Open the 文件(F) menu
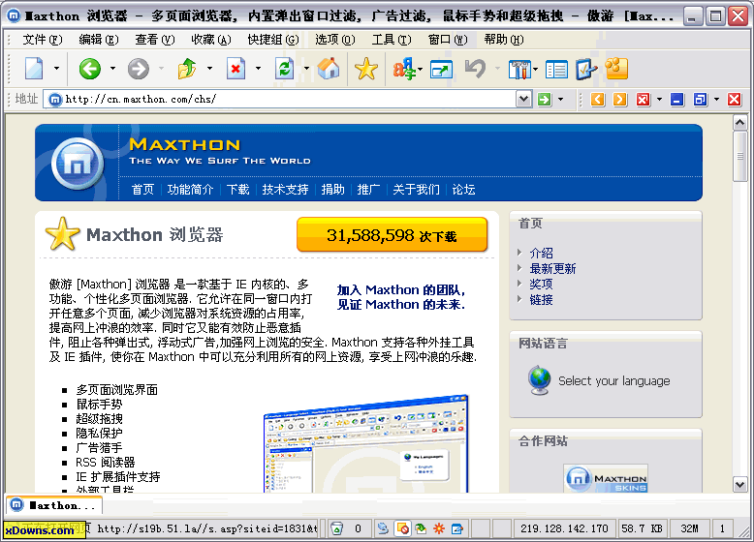 pos(43,40)
